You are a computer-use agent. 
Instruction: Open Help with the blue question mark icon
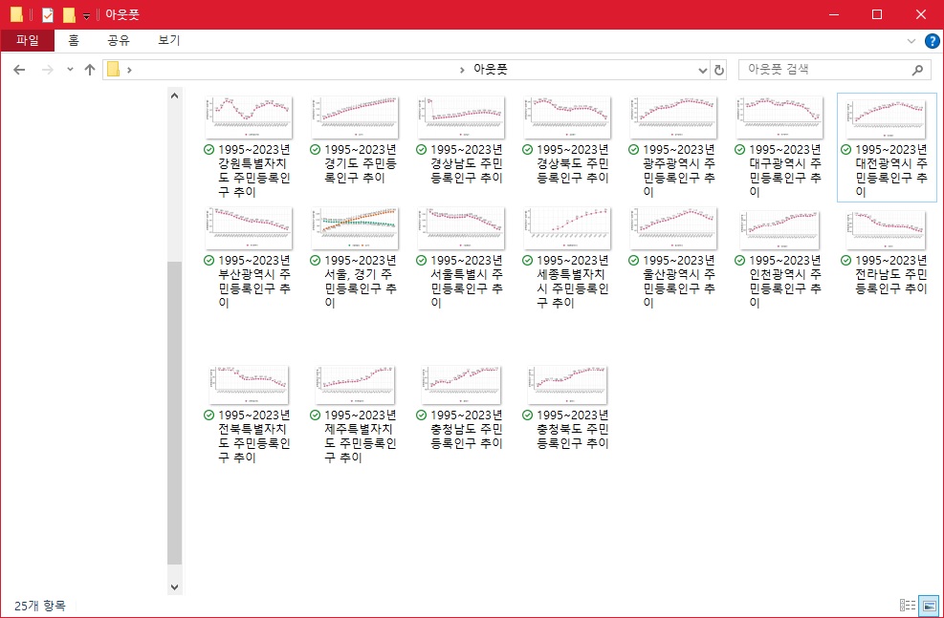pyautogui.click(x=932, y=41)
